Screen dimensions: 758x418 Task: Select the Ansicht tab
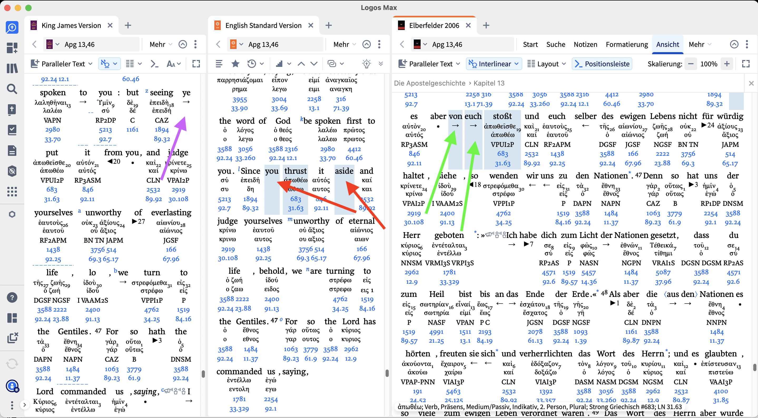click(x=667, y=44)
